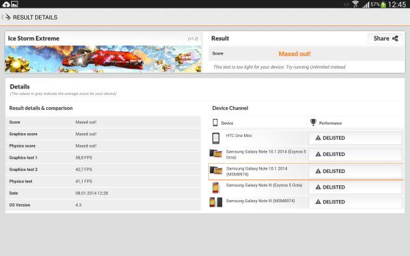Tap the 57% battery percentage
This screenshot has width=410, height=256.
(375, 5)
